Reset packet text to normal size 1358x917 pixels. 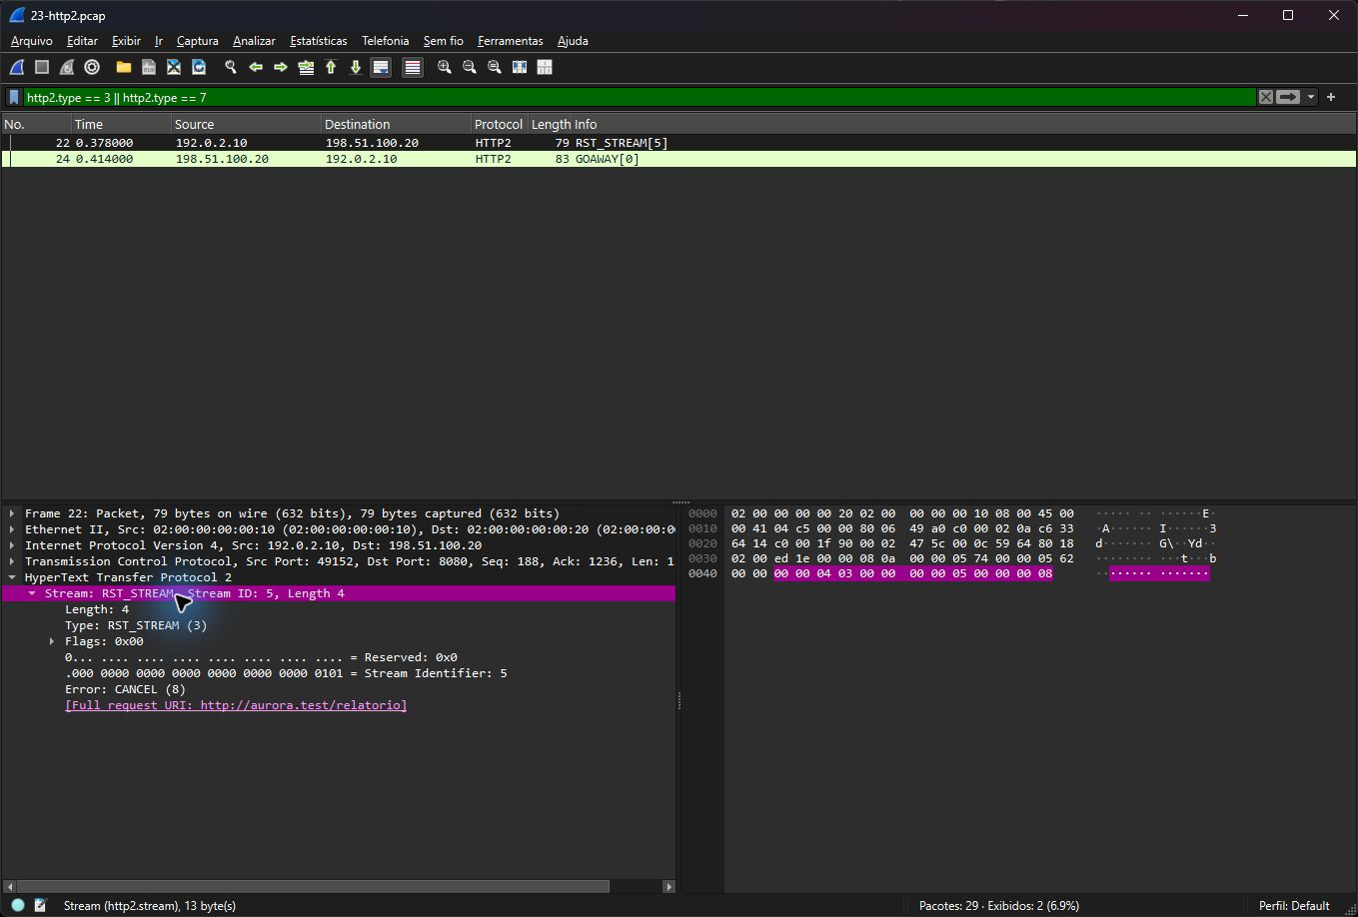pos(495,67)
